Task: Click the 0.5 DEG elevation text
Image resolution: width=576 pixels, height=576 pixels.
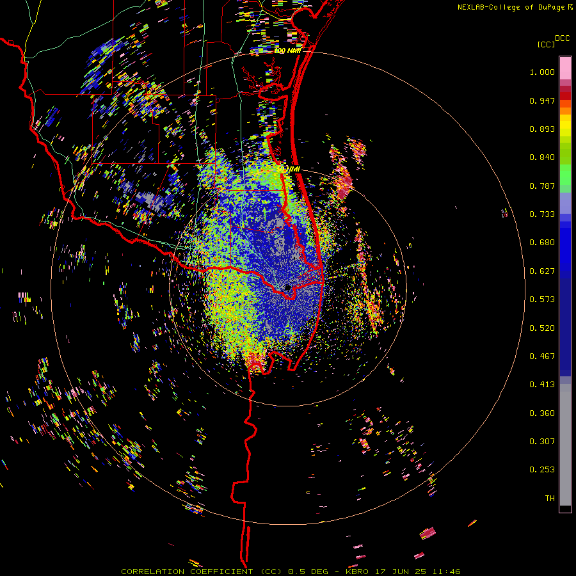Action: click(308, 572)
